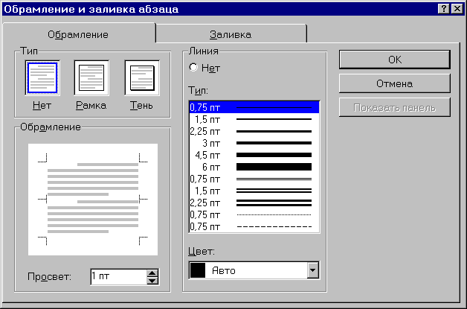Close the dialog with the X button
This screenshot has height=309, width=467.
tap(457, 9)
